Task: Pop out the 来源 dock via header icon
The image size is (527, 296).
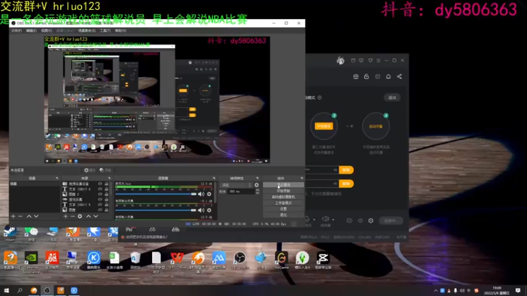Action: tap(109, 178)
